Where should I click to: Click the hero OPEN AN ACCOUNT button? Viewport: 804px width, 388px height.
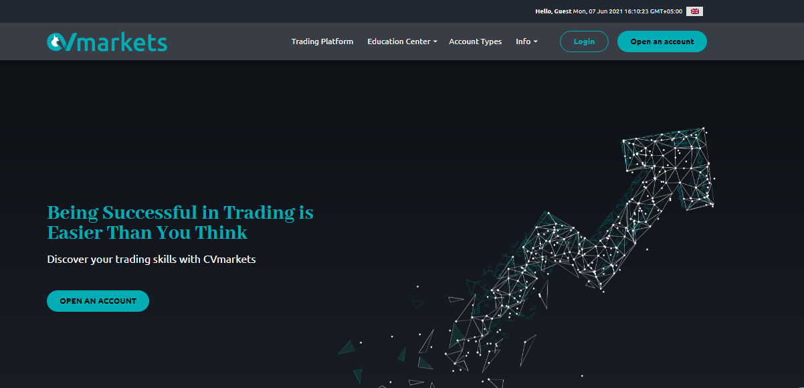pos(98,301)
